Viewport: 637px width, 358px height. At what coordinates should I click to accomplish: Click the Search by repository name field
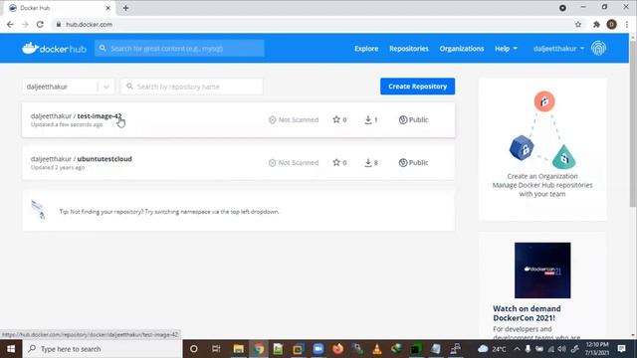tap(192, 87)
